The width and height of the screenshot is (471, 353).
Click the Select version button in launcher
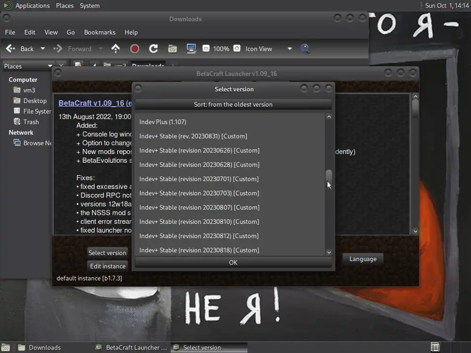[x=107, y=253]
